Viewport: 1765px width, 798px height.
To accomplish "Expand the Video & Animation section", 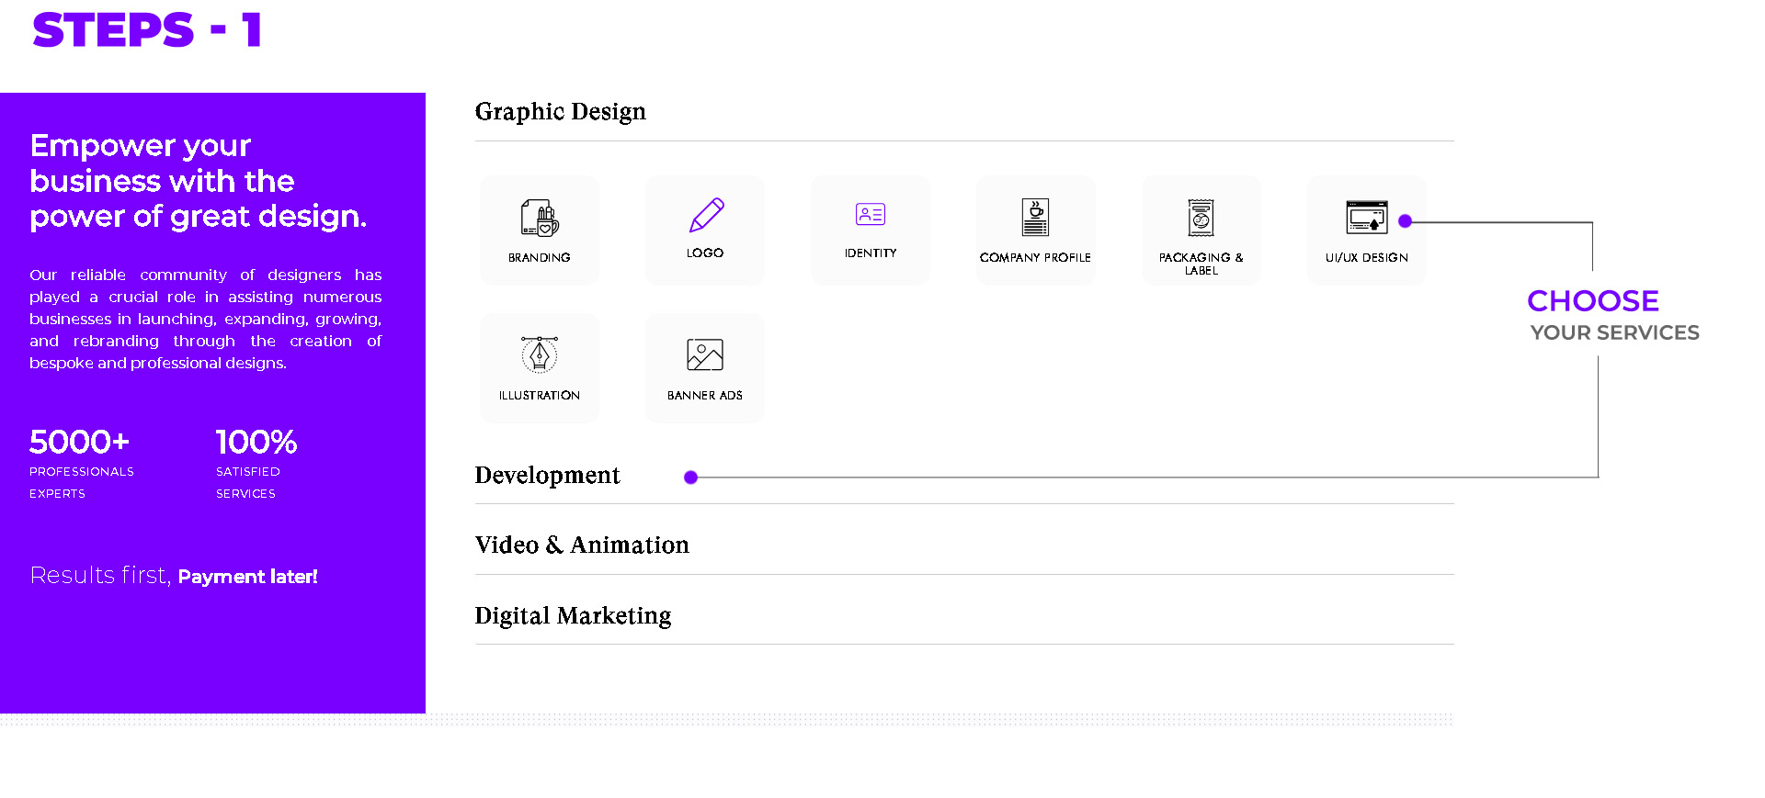I will pyautogui.click(x=581, y=545).
